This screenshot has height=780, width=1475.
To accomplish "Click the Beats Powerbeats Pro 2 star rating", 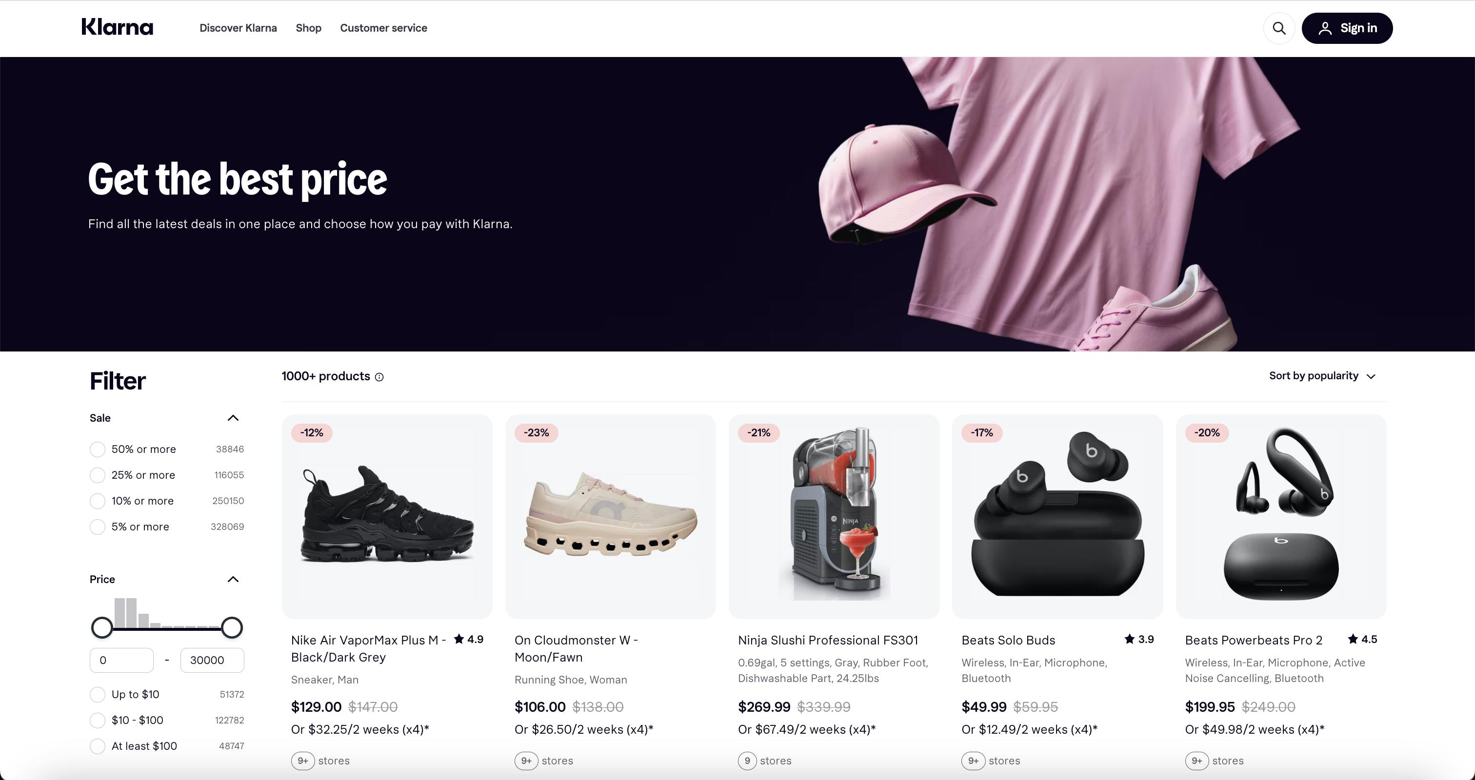I will pos(1362,639).
